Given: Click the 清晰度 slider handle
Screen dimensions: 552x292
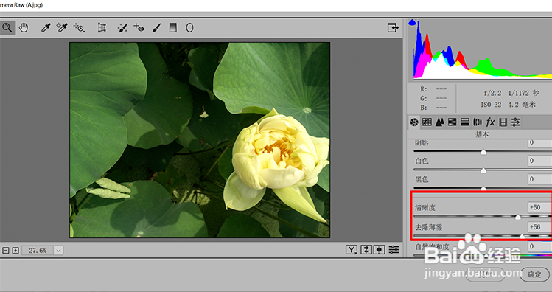Looking at the screenshot, I should coord(518,218).
